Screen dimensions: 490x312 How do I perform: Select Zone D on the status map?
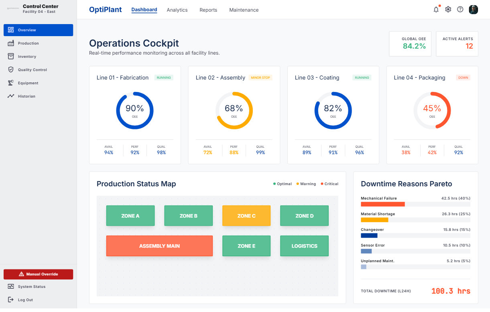304,216
